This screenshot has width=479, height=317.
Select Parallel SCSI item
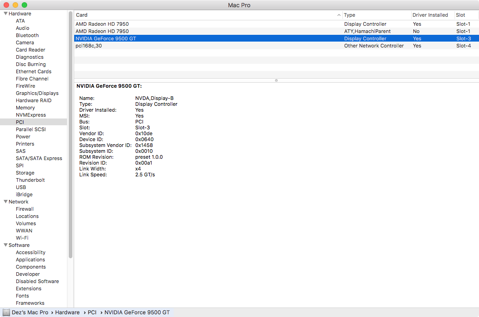pyautogui.click(x=31, y=129)
